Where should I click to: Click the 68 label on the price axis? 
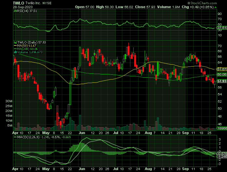point(220,51)
